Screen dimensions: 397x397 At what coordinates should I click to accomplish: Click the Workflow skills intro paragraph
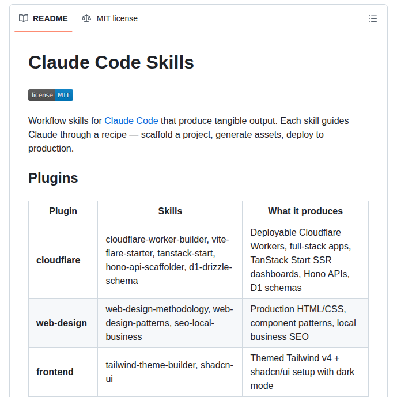188,134
